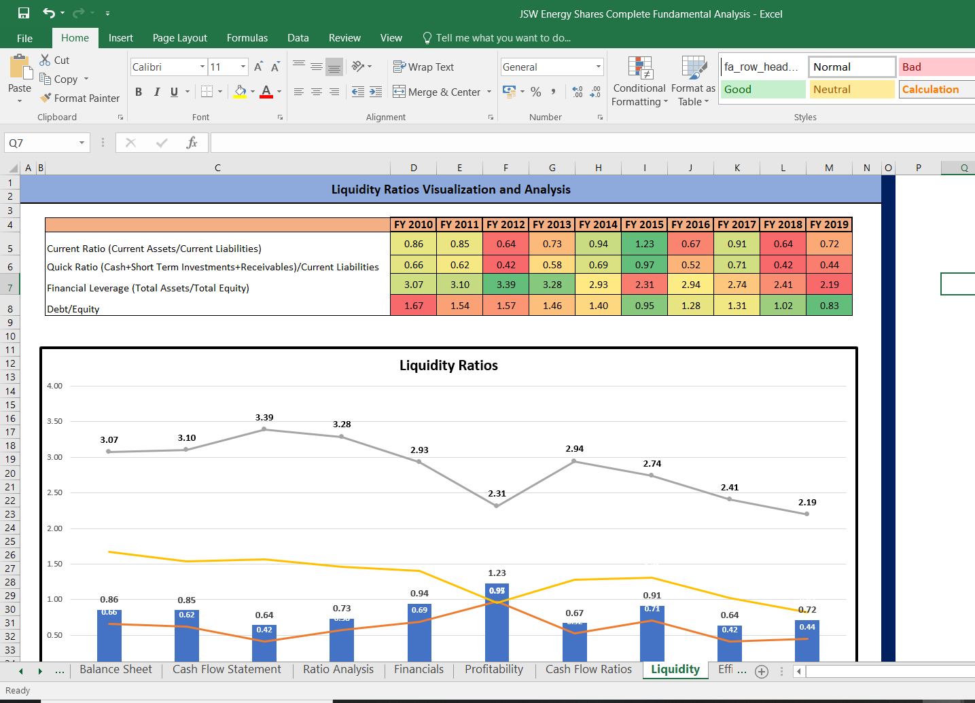Apply accounting number format icon
Screen dimensions: 975x703
[509, 91]
